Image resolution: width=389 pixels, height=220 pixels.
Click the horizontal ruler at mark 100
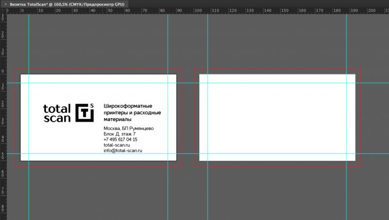coord(198,10)
